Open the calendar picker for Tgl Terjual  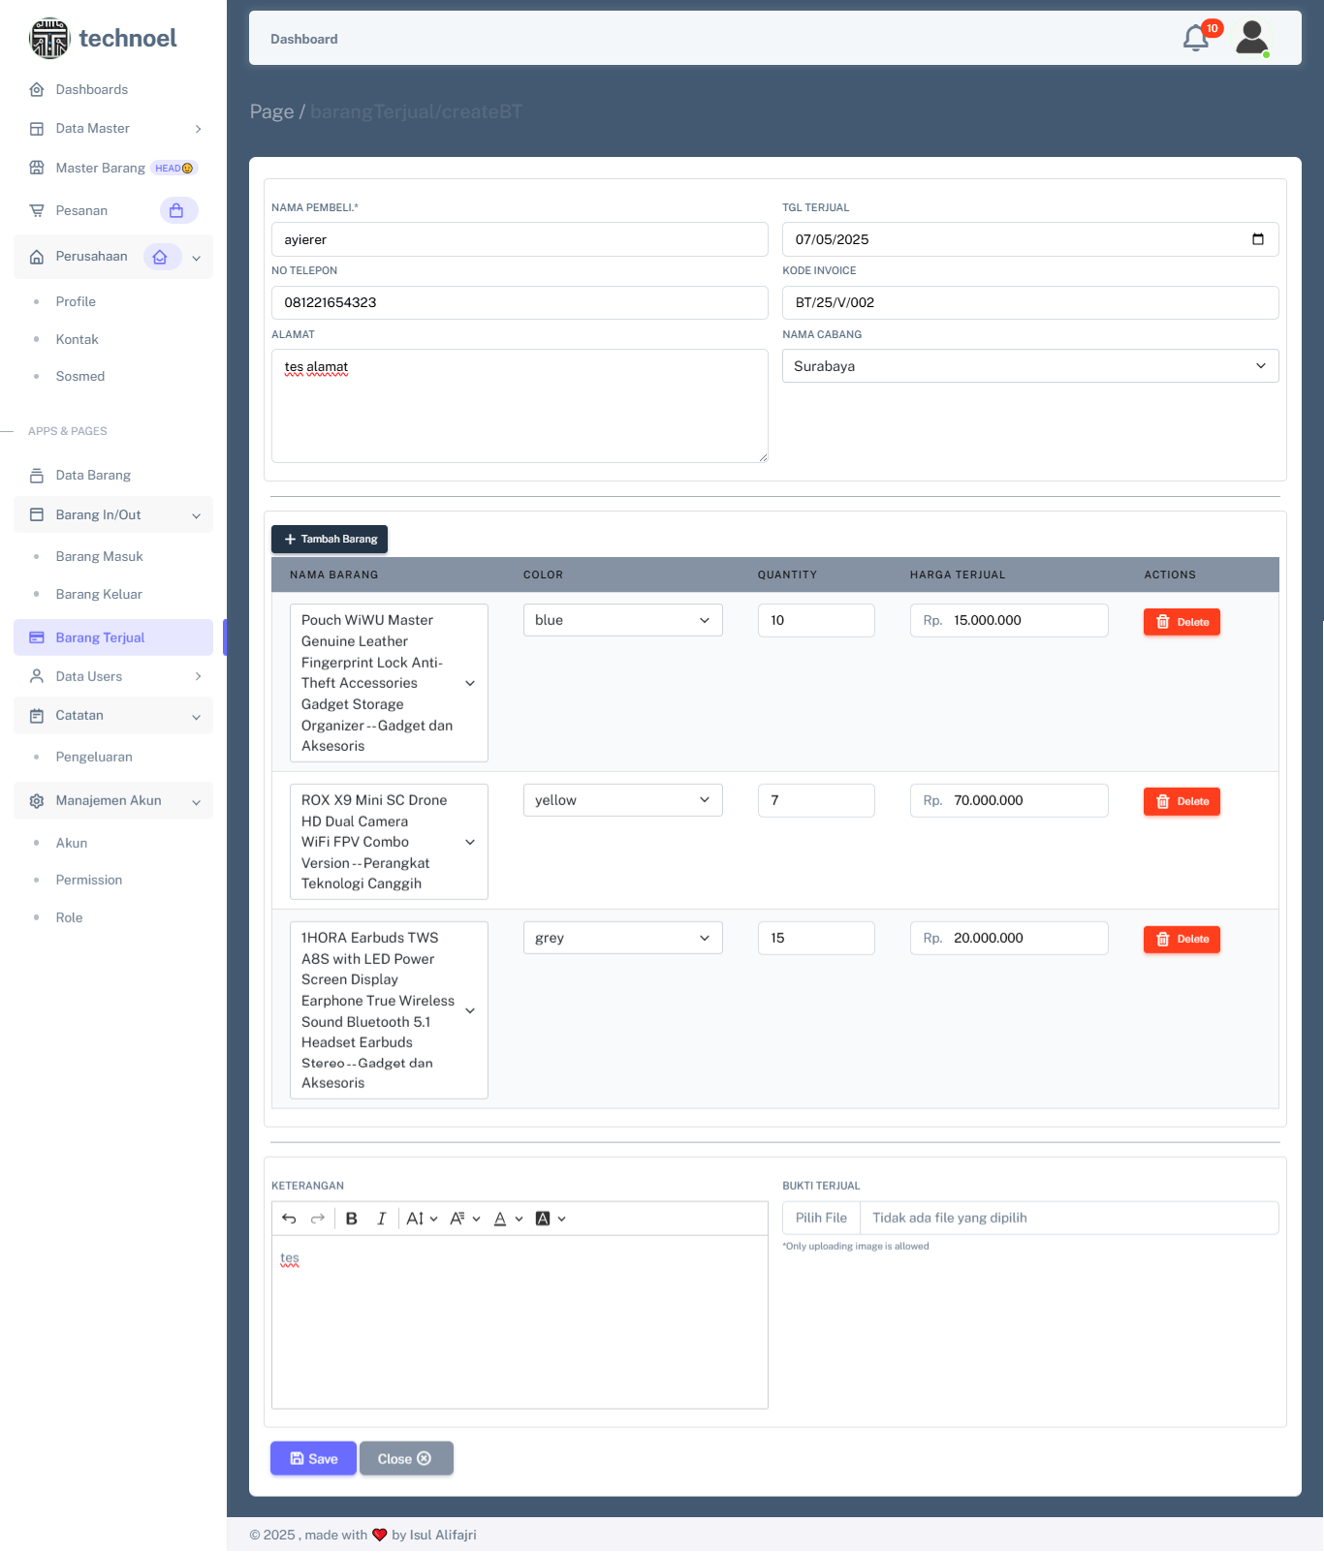pyautogui.click(x=1257, y=239)
